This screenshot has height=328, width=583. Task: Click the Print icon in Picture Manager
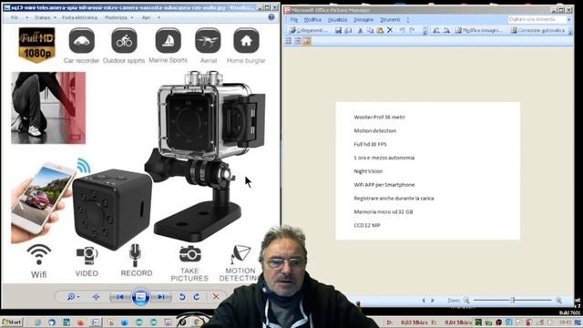click(348, 30)
